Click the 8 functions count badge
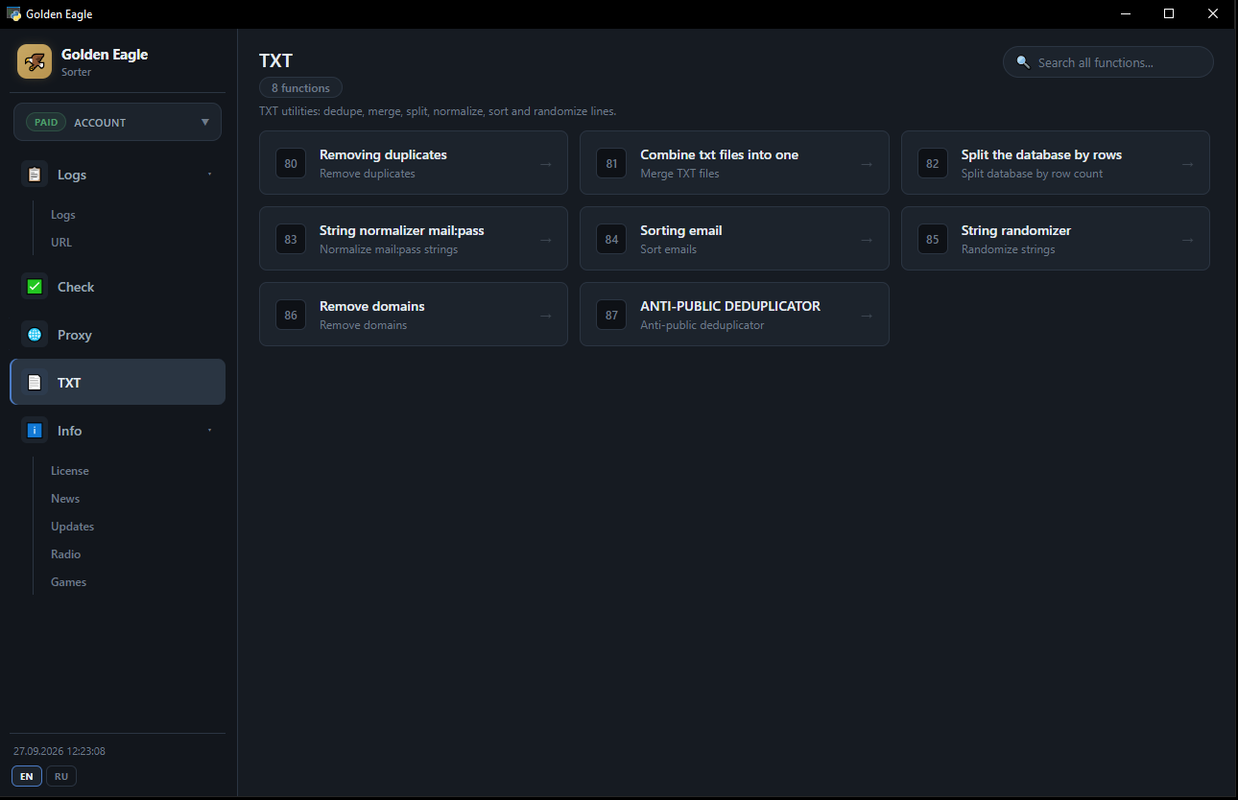This screenshot has width=1238, height=800. point(300,88)
